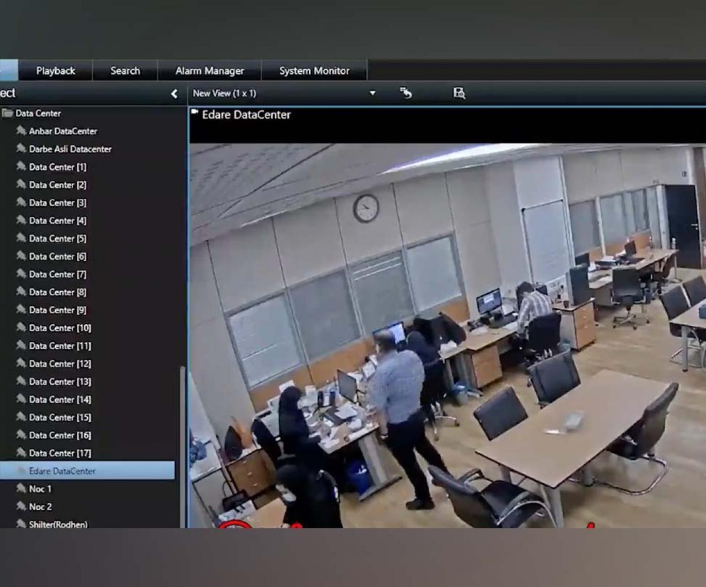The width and height of the screenshot is (706, 587).
Task: Open the Playback tab
Action: pos(56,71)
